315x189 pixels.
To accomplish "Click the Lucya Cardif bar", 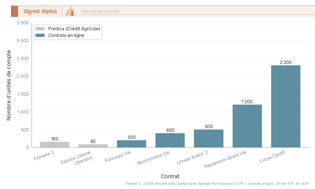I will click(x=286, y=106).
